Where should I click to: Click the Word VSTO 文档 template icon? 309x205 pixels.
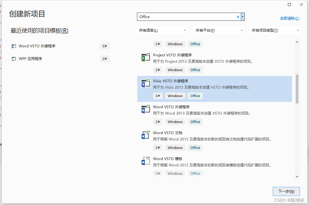[x=146, y=135]
